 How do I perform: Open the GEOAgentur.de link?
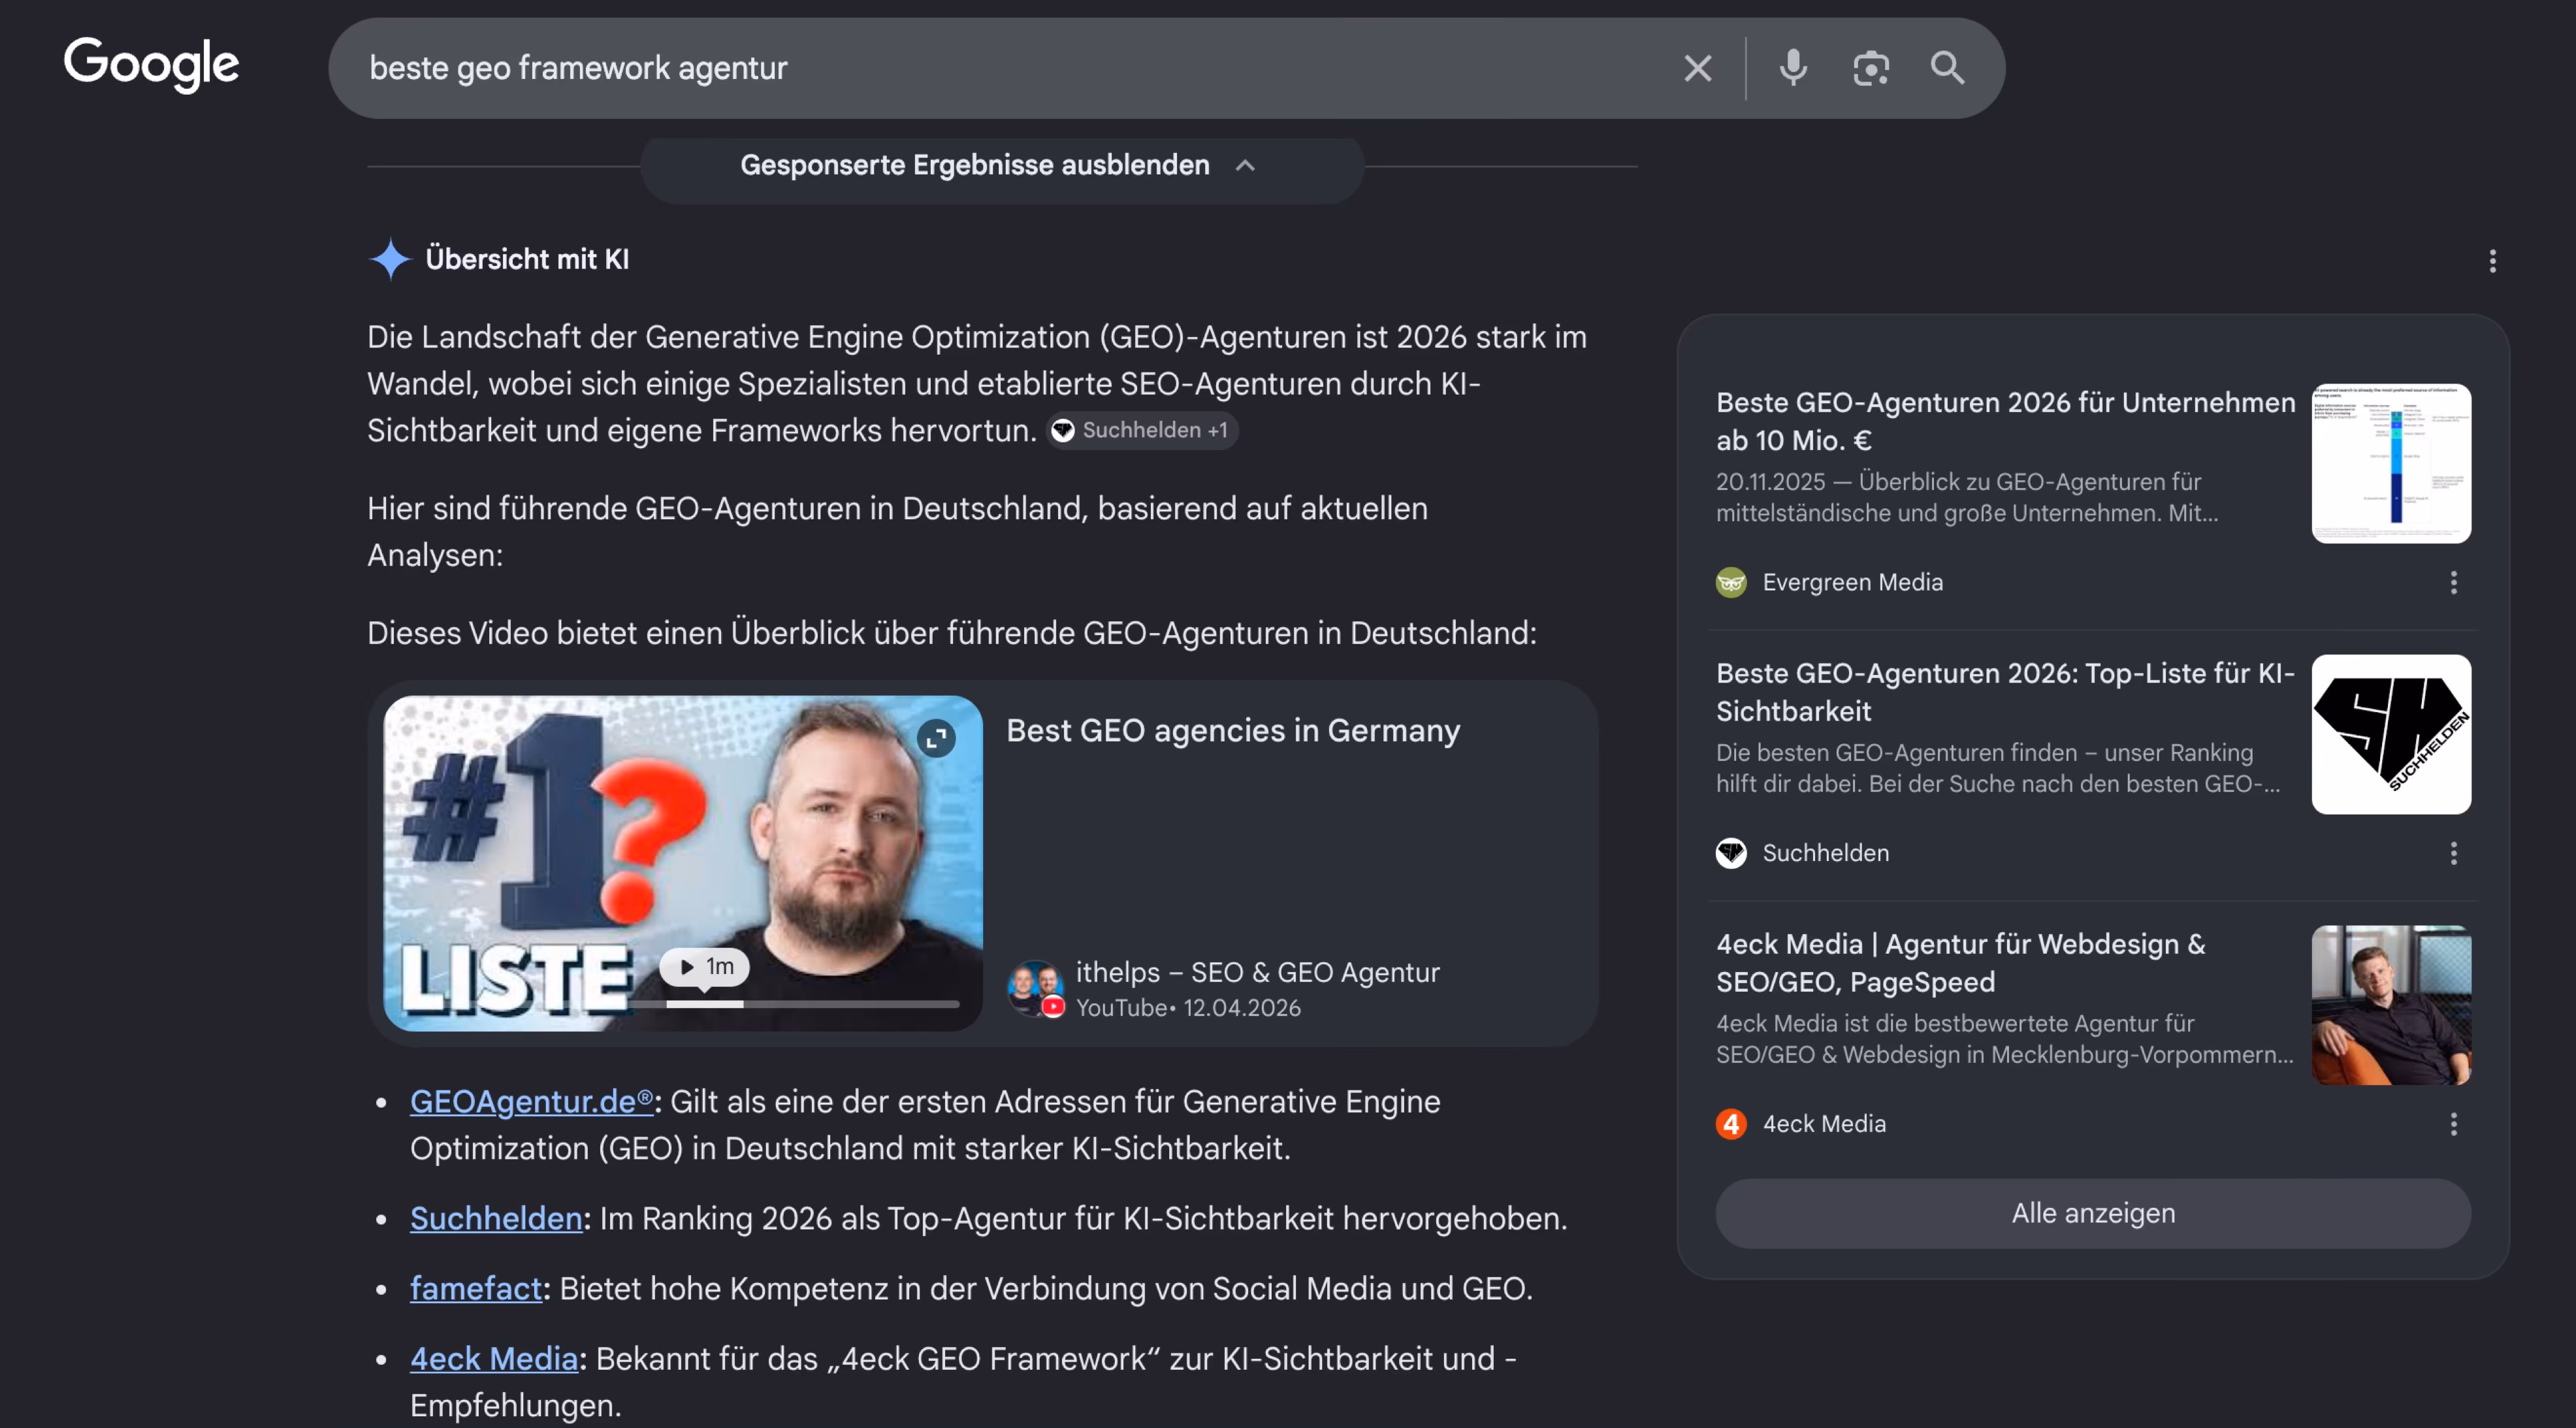(531, 1101)
